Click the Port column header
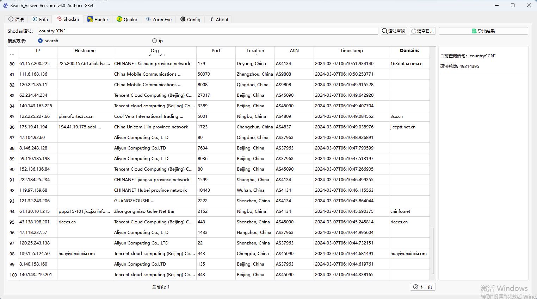The height and width of the screenshot is (299, 537). (216, 51)
